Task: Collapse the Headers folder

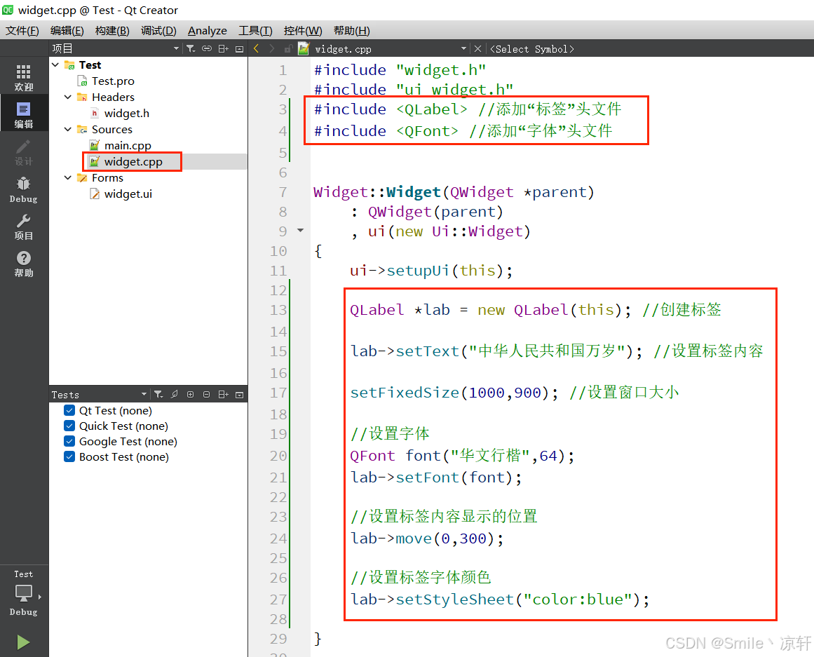Action: point(68,97)
